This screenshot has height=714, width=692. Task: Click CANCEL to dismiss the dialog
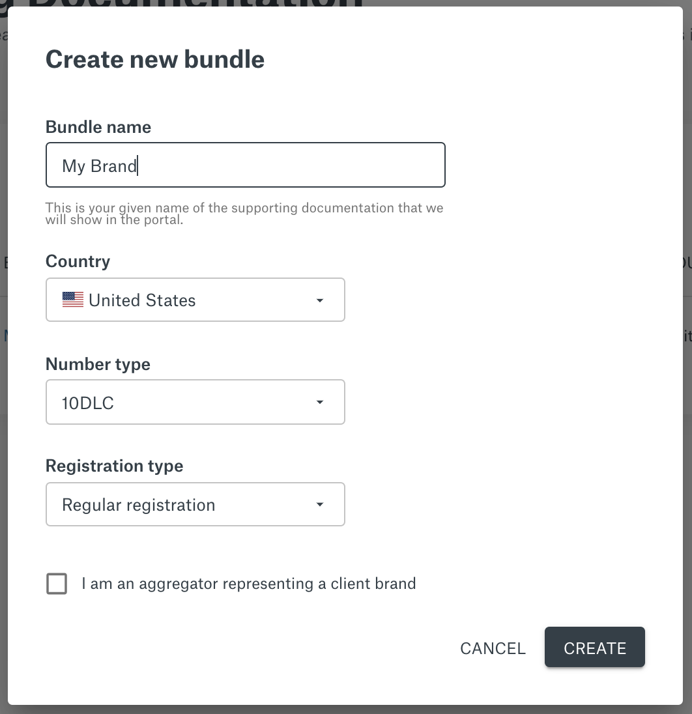pos(493,648)
